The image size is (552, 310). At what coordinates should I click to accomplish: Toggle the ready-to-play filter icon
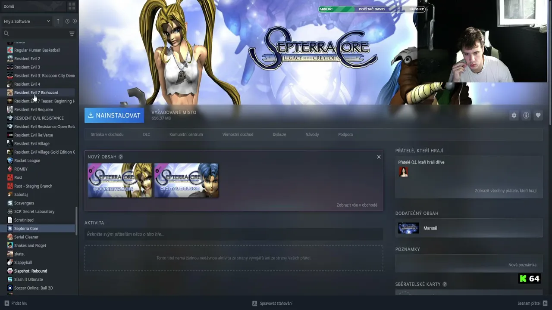click(75, 21)
